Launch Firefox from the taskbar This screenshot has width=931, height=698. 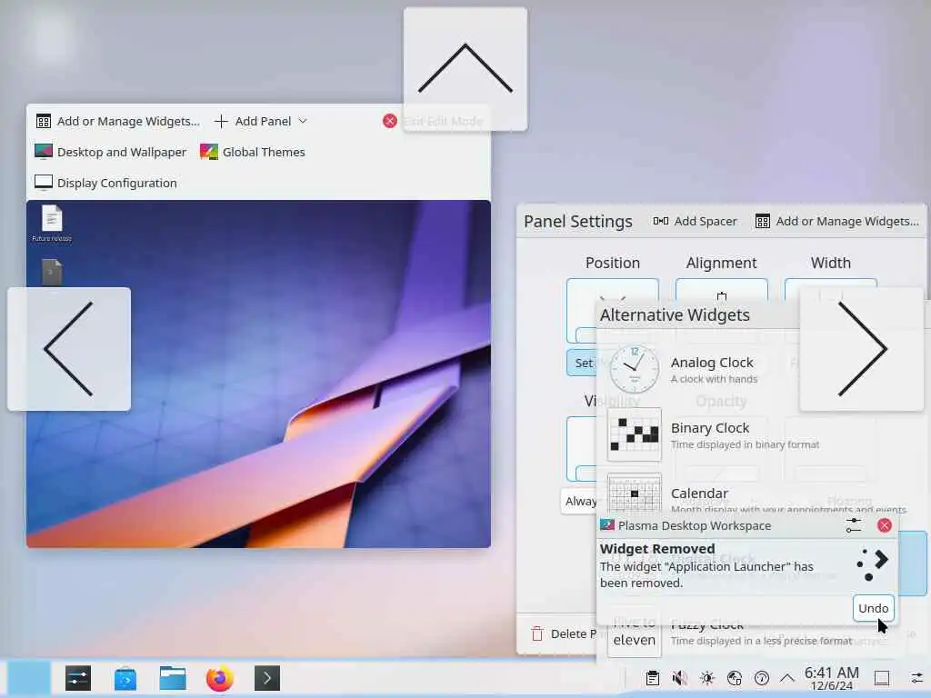[220, 678]
